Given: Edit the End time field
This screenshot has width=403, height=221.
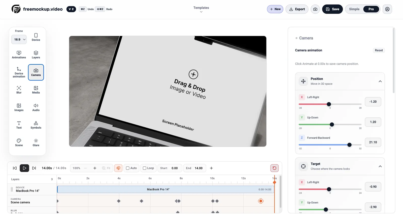Looking at the screenshot, I should [195, 168].
